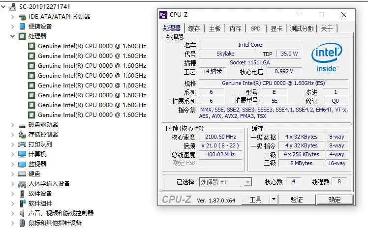Click the 工艺 value 14 纳米
This screenshot has width=368, height=229.
(x=213, y=71)
